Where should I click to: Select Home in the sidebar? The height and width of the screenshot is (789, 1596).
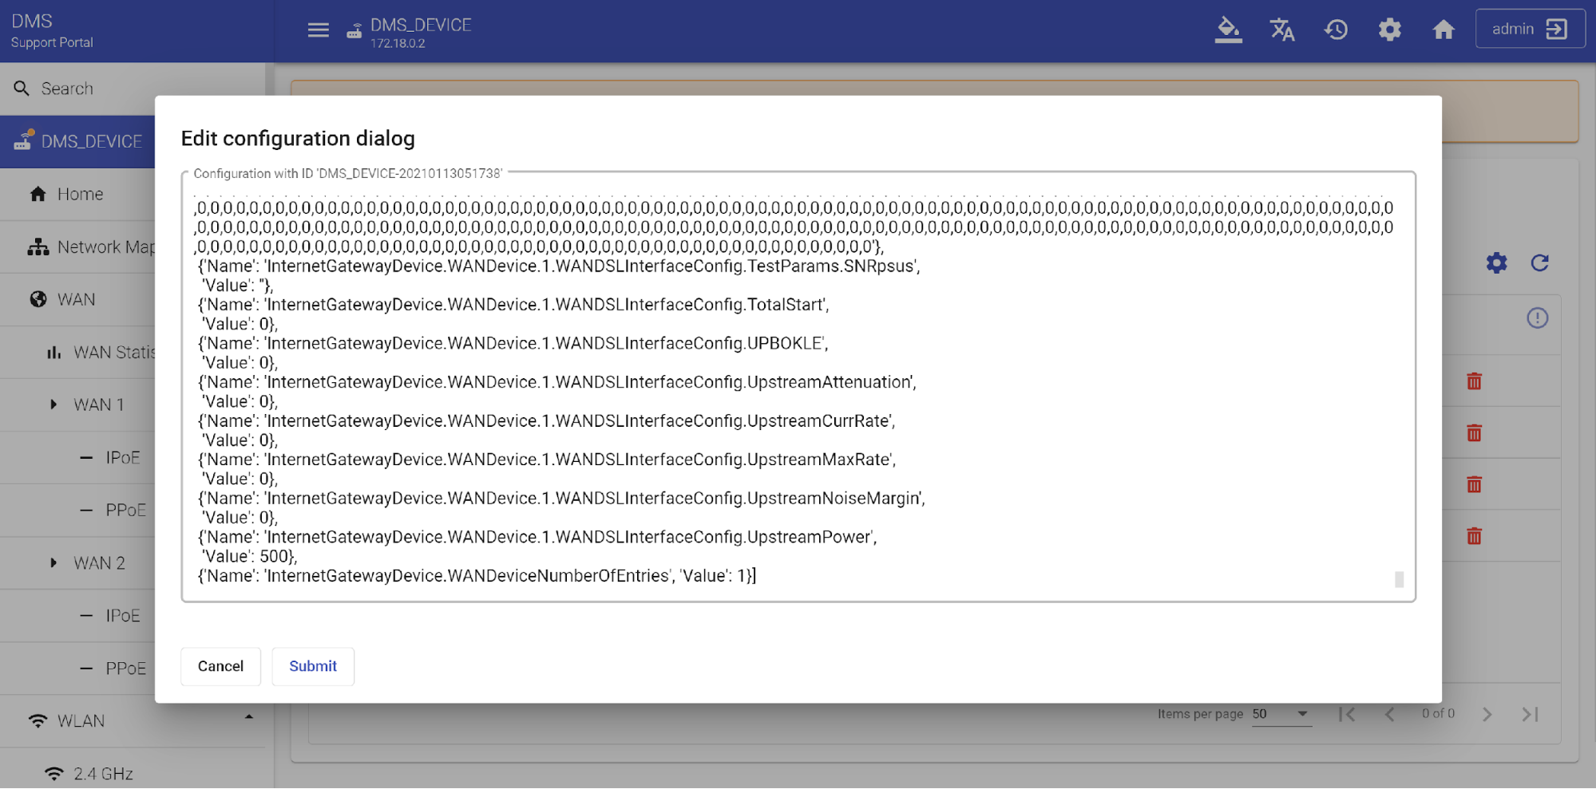80,194
